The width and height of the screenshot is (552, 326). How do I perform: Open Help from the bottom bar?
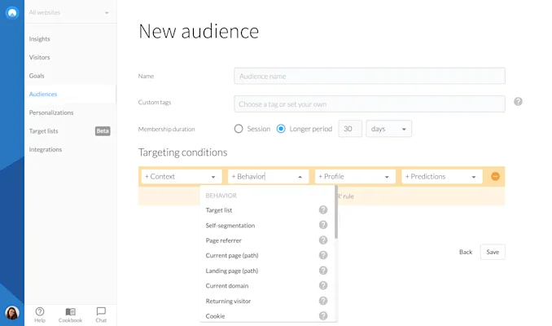click(x=40, y=315)
